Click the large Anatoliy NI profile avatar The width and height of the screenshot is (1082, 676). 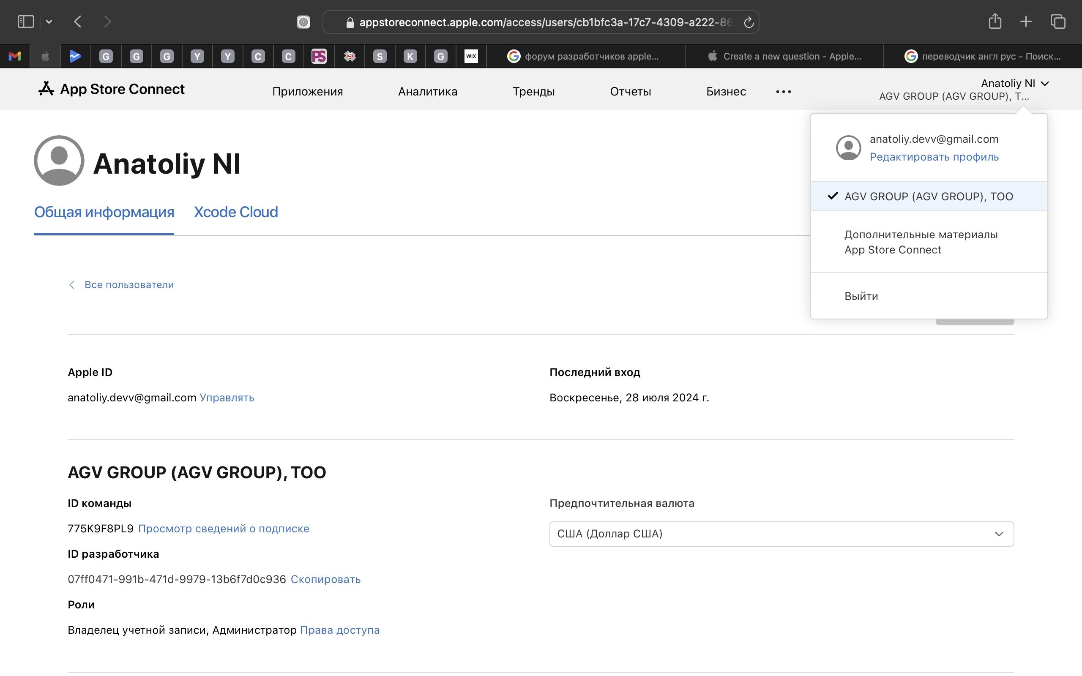(59, 161)
